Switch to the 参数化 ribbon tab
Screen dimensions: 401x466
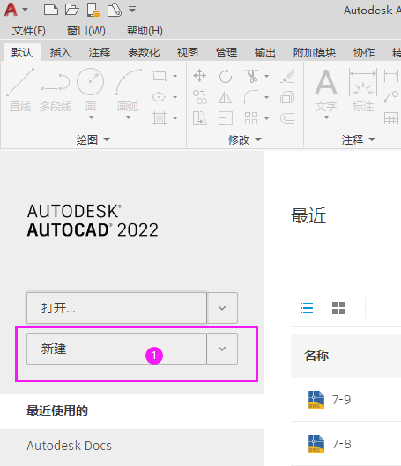(144, 53)
